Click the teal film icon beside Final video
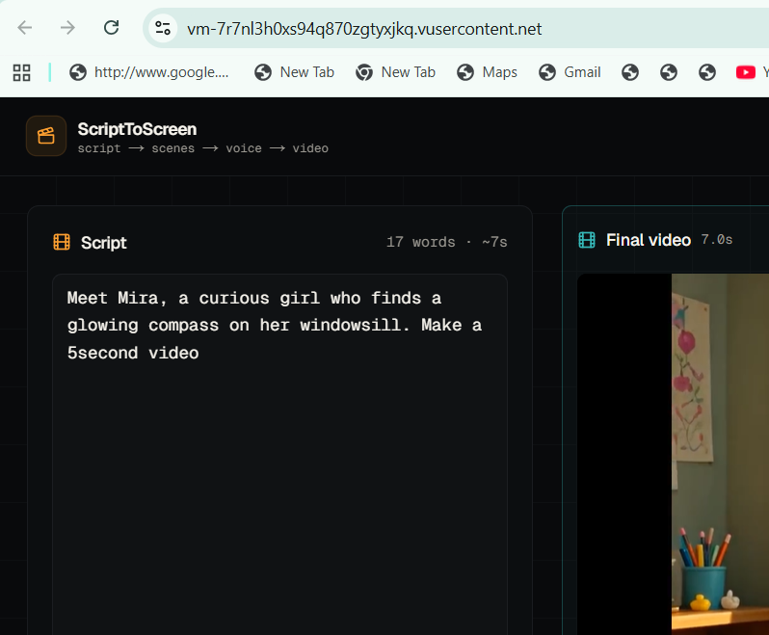 pyautogui.click(x=587, y=240)
